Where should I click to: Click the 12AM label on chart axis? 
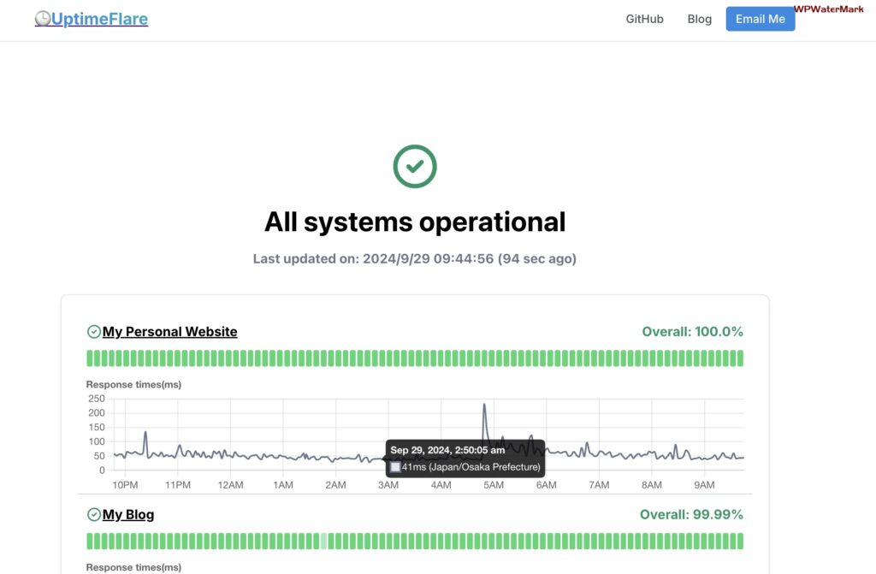click(230, 484)
